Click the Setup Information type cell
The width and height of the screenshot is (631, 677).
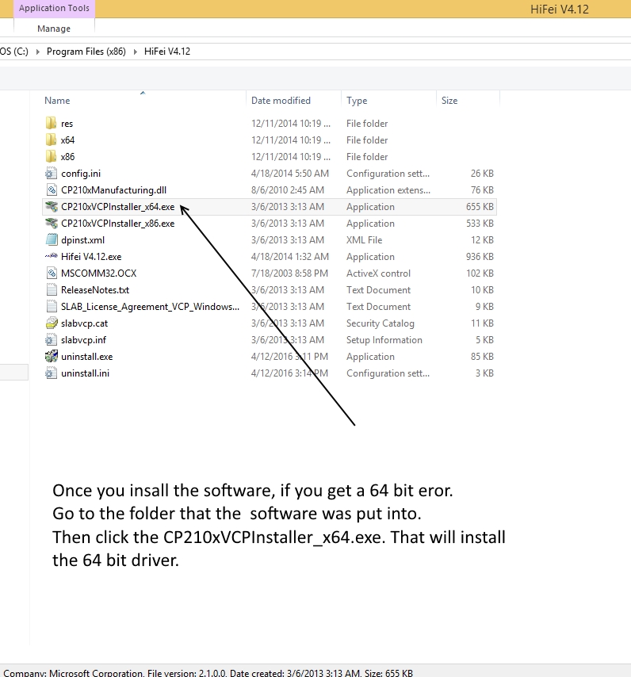[384, 340]
